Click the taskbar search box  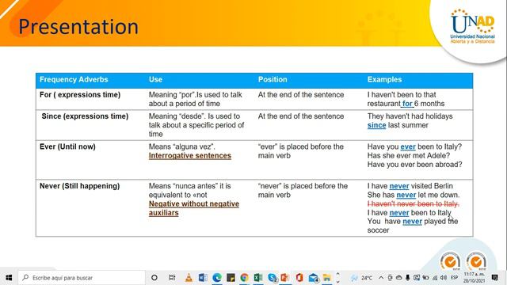pos(82,278)
